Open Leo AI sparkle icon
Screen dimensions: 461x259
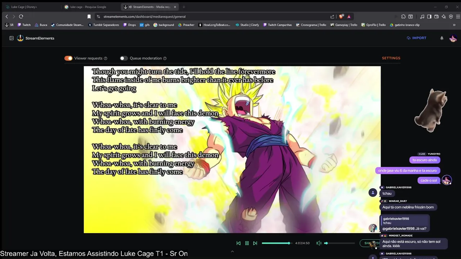[x=444, y=17]
